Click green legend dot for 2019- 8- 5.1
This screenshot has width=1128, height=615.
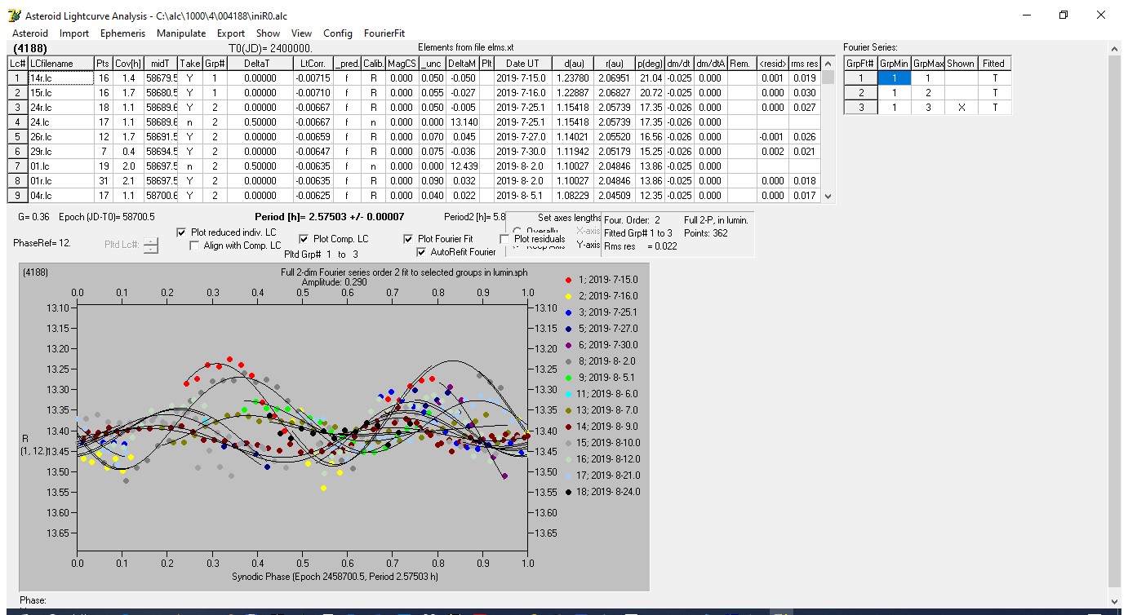pyautogui.click(x=568, y=378)
